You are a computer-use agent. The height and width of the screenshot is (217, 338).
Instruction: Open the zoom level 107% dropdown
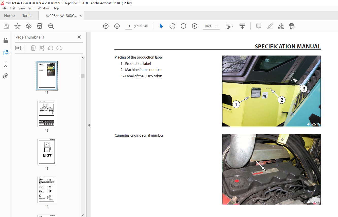(212, 26)
